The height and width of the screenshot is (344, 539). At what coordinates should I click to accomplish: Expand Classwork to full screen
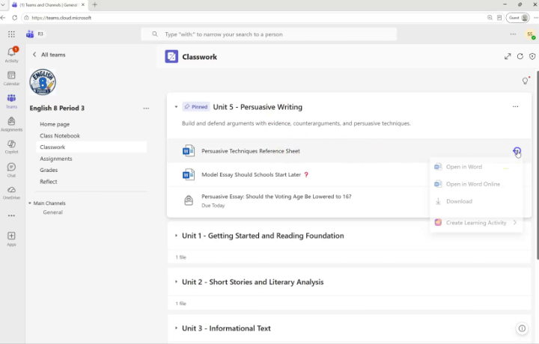tap(508, 56)
